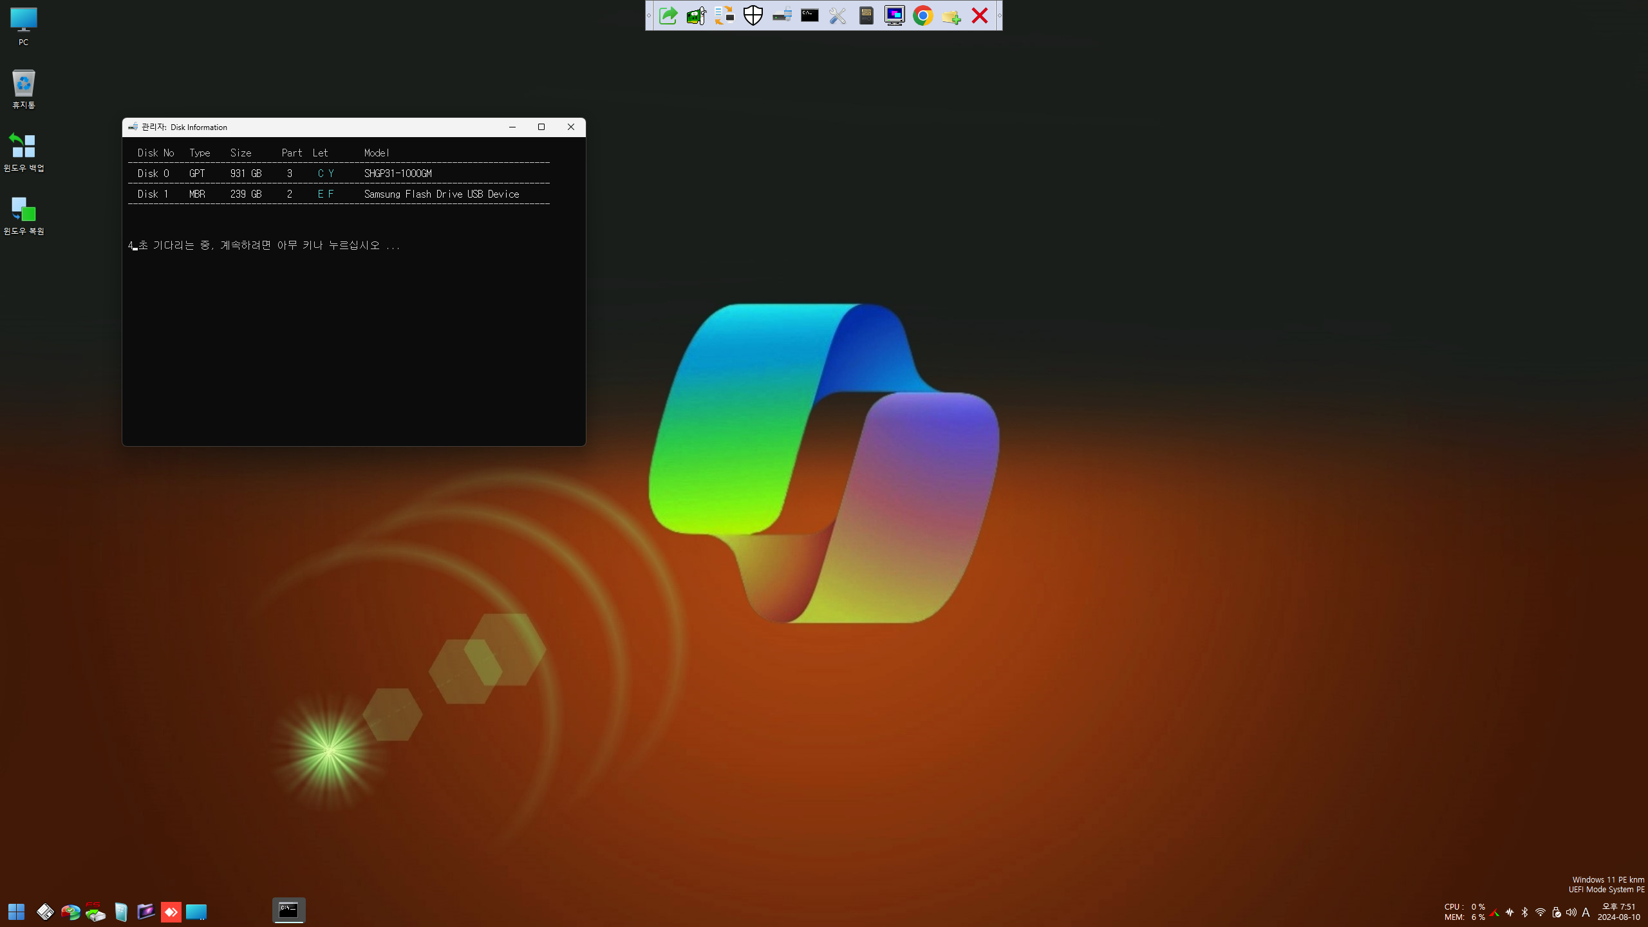The image size is (1648, 927).
Task: Click the 'GPT' type cell
Action: click(x=197, y=173)
